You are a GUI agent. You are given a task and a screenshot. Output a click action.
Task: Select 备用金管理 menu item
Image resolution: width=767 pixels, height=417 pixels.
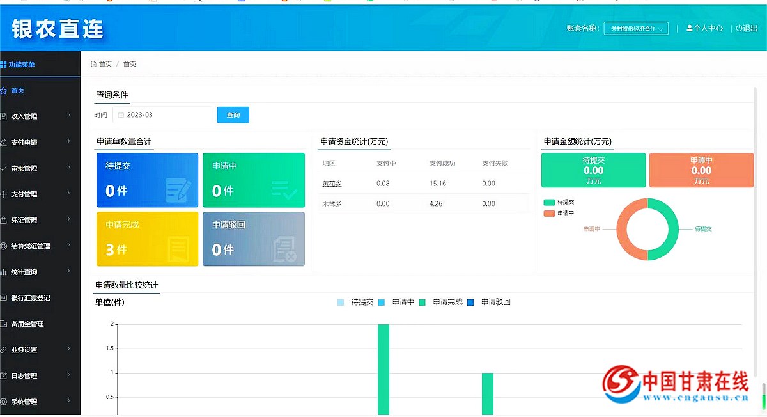[27, 324]
